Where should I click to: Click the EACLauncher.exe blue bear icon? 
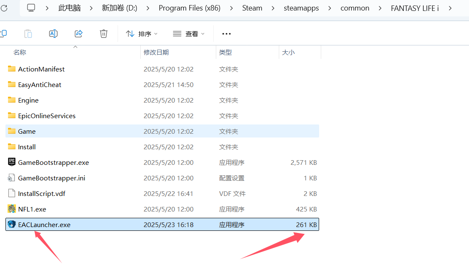pos(12,225)
